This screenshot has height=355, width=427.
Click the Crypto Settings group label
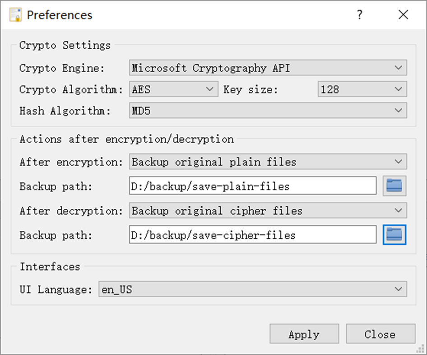(x=65, y=45)
